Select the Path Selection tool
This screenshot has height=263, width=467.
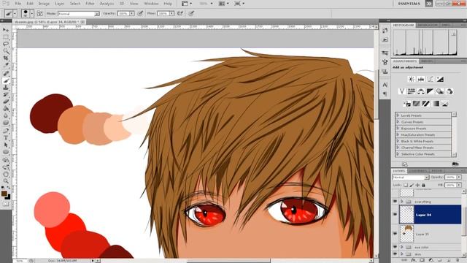click(6, 145)
